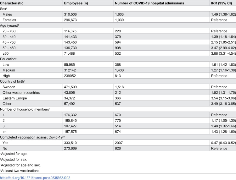
Task: Select the Eastern Europe row label
Action: pyautogui.click(x=15, y=98)
